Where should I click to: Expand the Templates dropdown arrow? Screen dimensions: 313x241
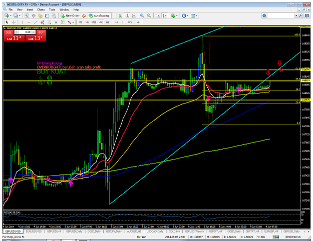coord(197,15)
